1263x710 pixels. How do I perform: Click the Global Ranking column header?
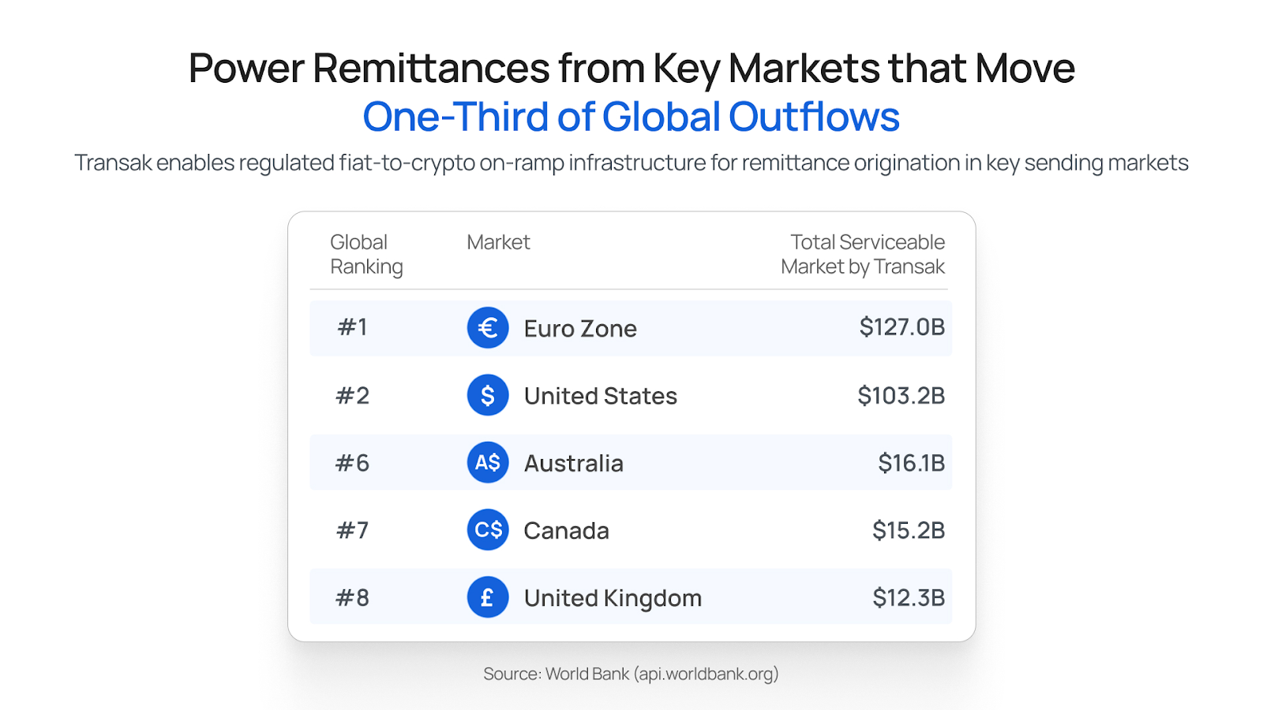[x=366, y=254]
